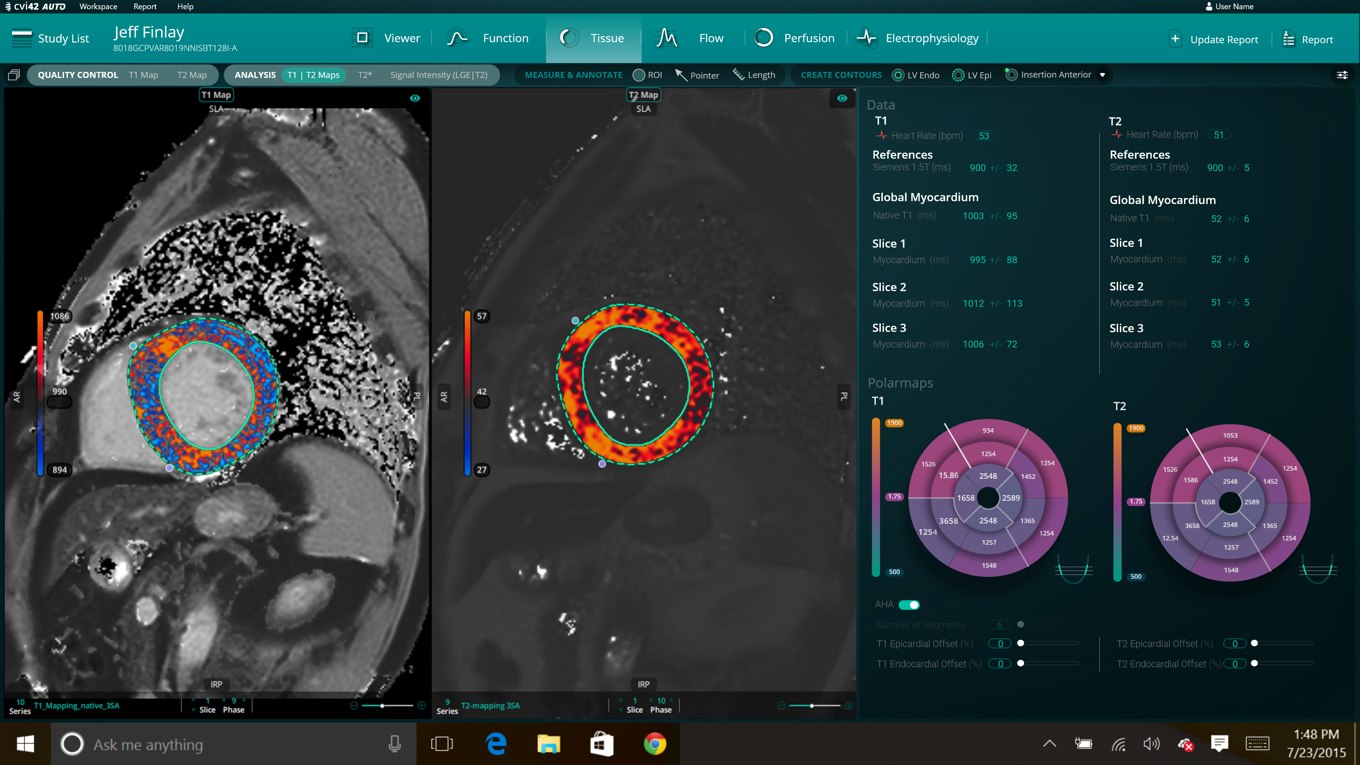Click the layout windows icon
The image size is (1360, 765).
point(14,75)
